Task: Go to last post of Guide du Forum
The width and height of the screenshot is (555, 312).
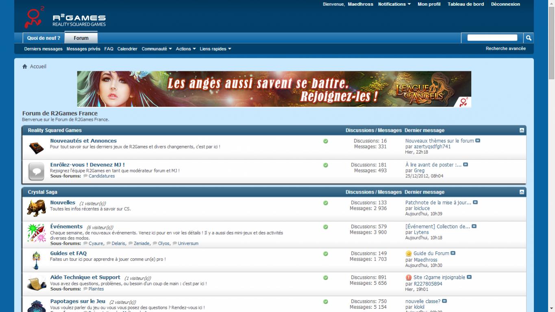Action: [453, 253]
